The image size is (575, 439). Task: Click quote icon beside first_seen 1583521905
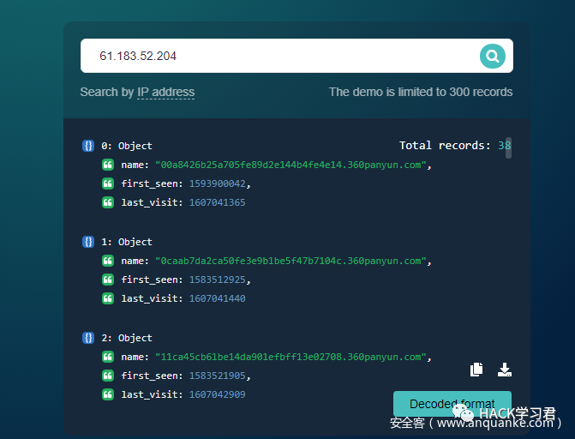point(108,376)
